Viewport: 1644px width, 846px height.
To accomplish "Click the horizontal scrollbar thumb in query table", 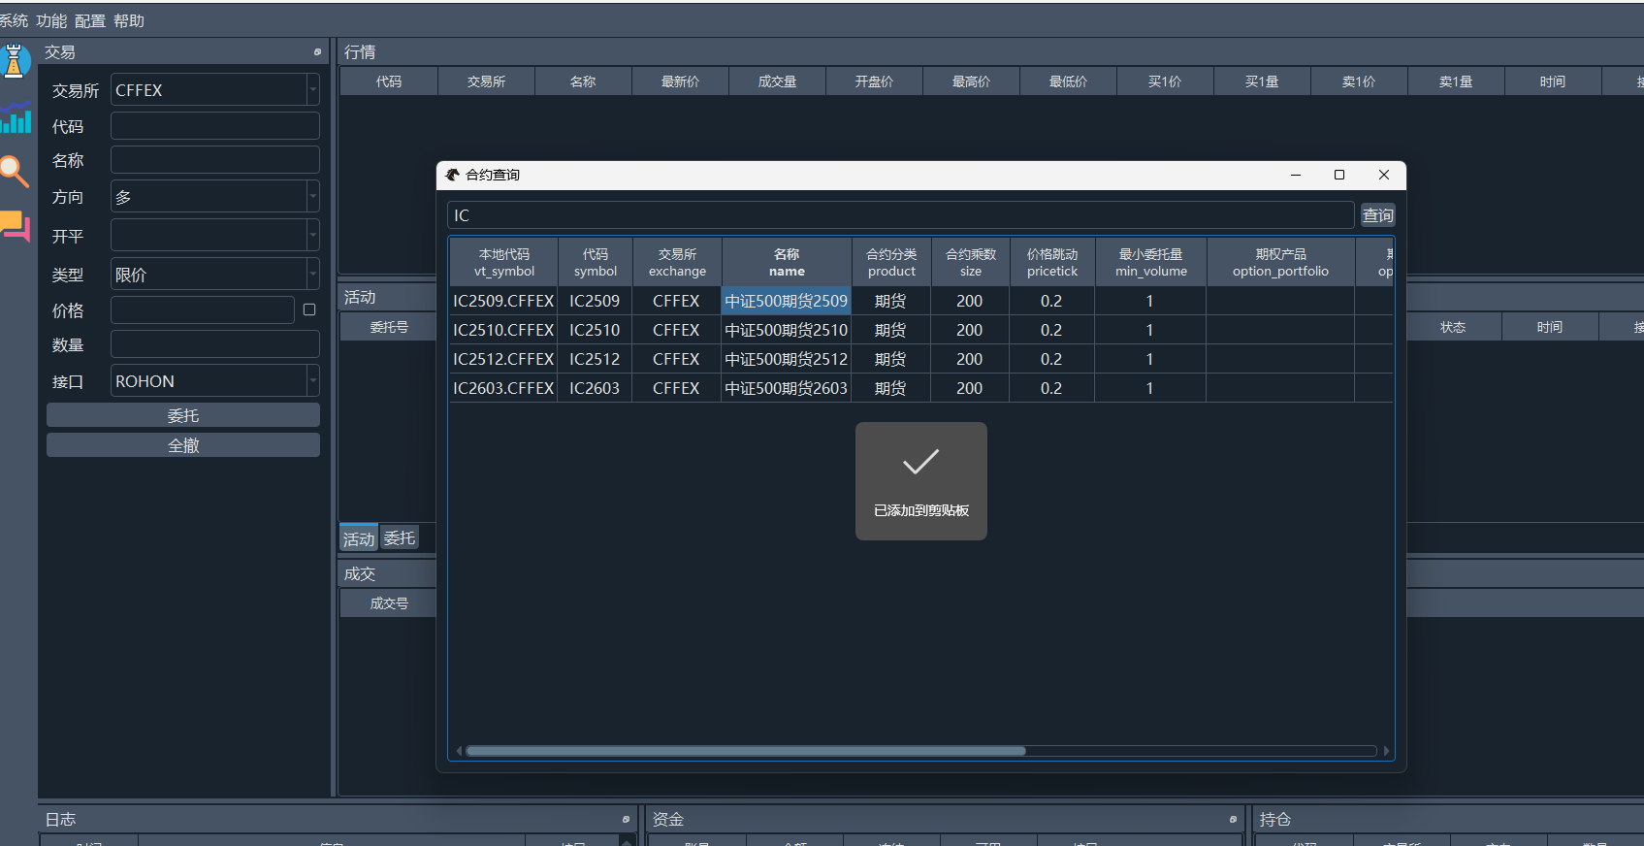I will click(746, 751).
